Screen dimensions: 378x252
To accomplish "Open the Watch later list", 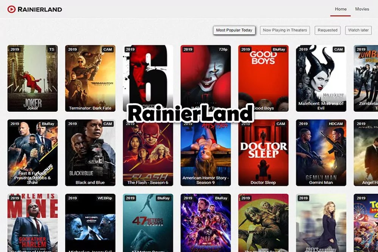I will tap(358, 30).
